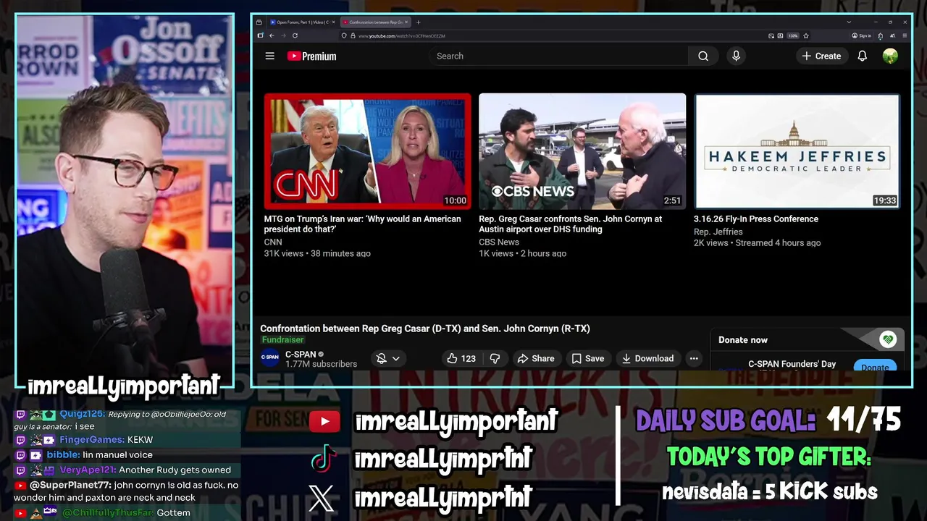Like the video with 123 likes
Screen dimensions: 927x521
pos(461,358)
